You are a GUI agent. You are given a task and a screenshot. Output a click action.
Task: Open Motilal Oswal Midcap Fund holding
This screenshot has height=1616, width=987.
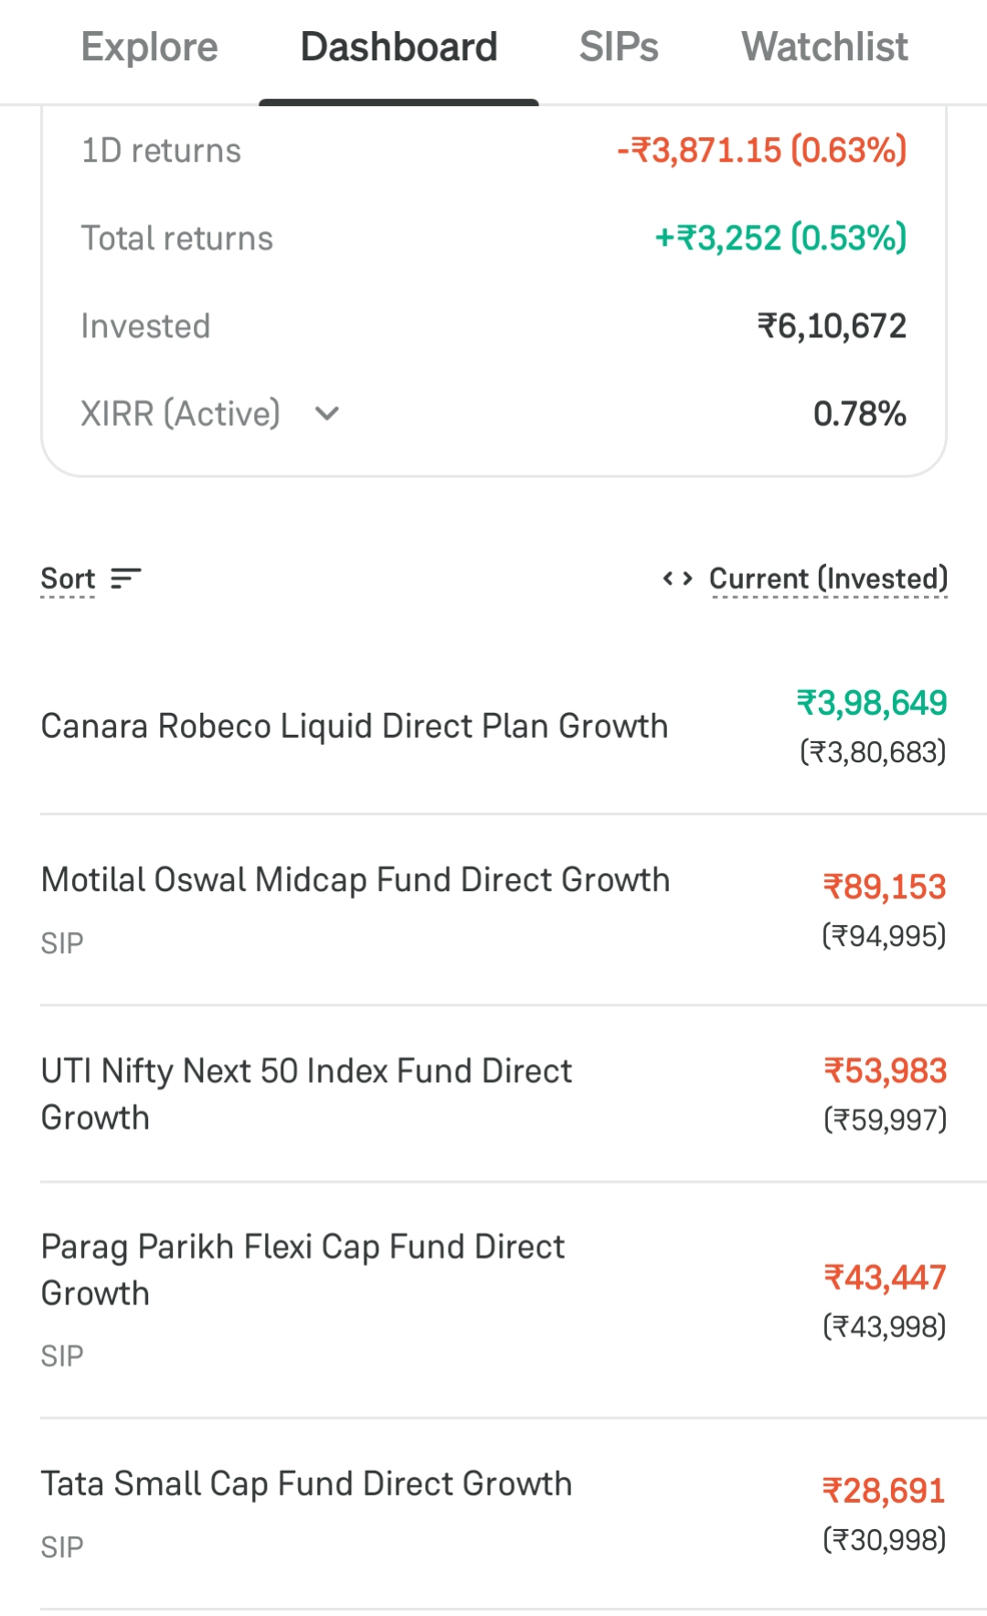pyautogui.click(x=356, y=880)
